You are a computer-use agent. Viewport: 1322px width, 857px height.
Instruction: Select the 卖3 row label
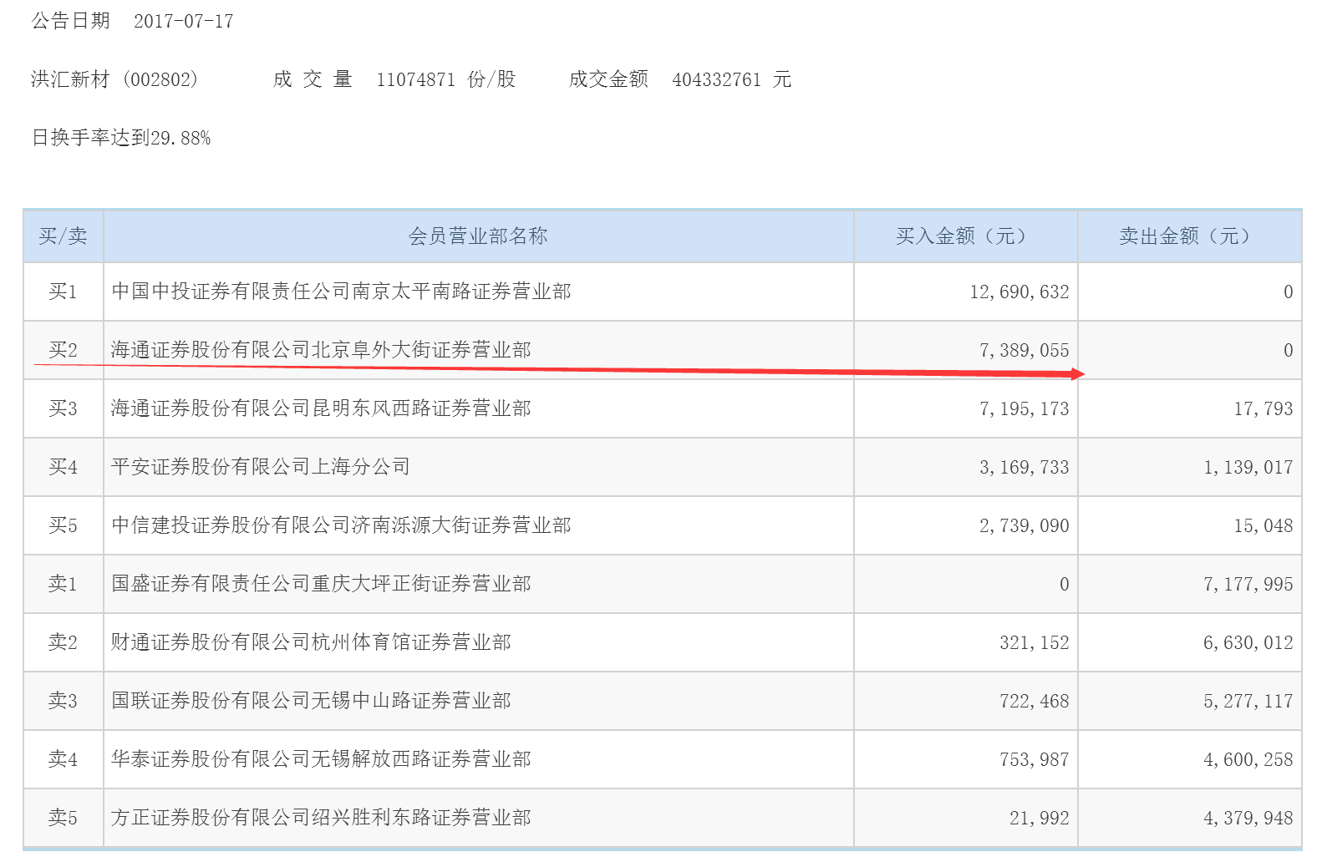coord(63,701)
